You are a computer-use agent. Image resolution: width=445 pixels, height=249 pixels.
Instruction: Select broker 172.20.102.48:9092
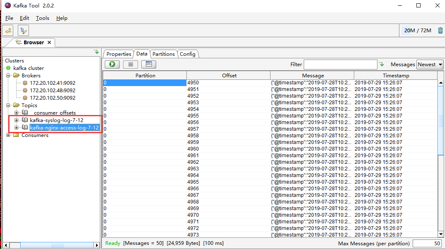pyautogui.click(x=52, y=91)
